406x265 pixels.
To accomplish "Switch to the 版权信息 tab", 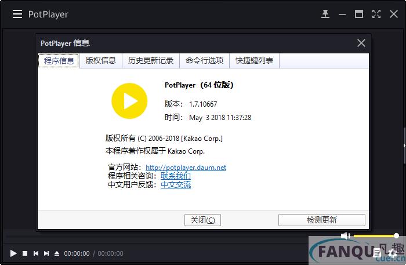I will pos(101,61).
